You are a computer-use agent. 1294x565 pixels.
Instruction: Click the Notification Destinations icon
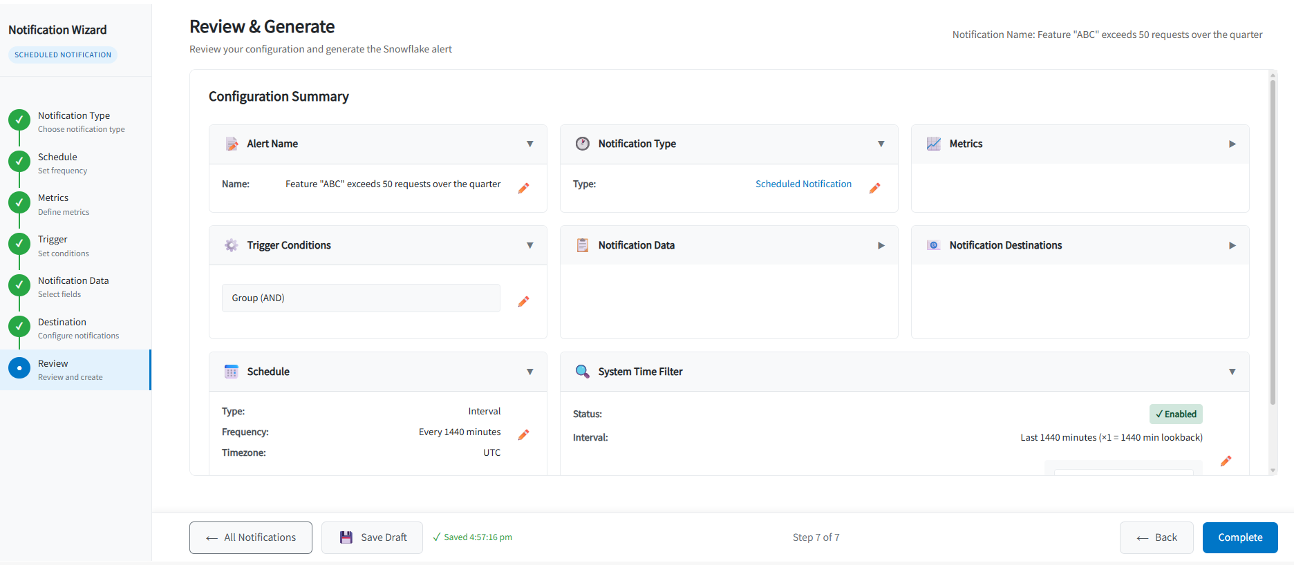click(934, 245)
